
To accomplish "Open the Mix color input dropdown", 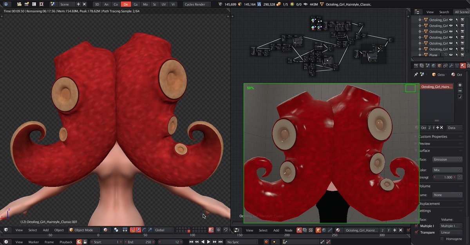I will [447, 170].
